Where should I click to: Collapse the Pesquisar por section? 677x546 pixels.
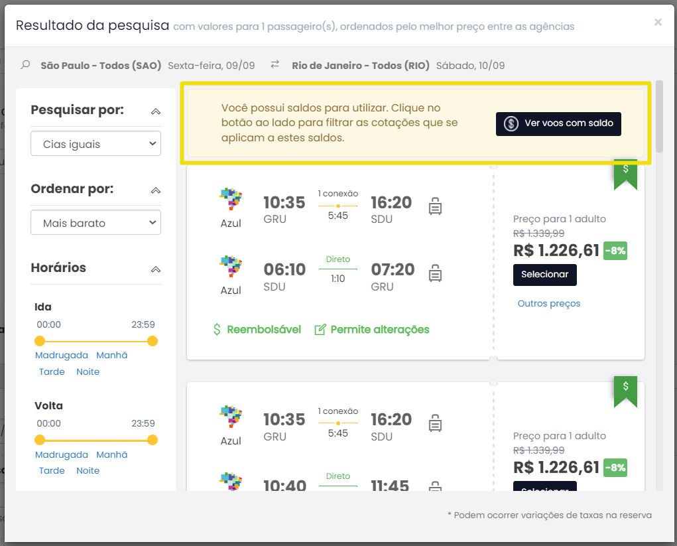click(x=155, y=111)
